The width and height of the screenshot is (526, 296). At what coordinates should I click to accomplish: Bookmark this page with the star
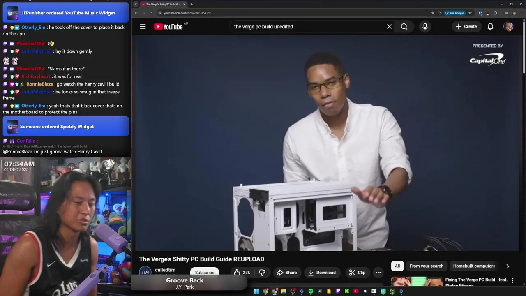[x=470, y=13]
